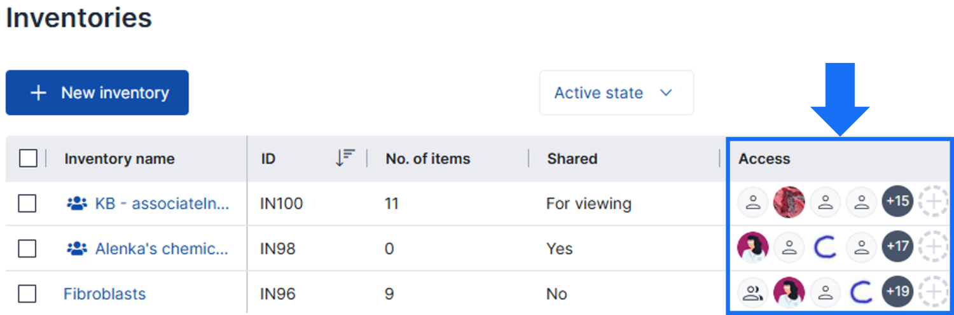Click the Access column header
Viewport: 954px width, 315px height.
pyautogui.click(x=764, y=159)
